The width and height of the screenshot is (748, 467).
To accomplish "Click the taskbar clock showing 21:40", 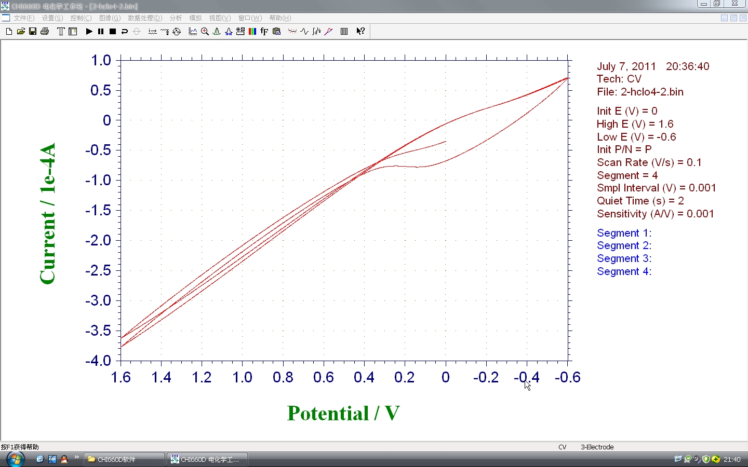I will coord(732,459).
